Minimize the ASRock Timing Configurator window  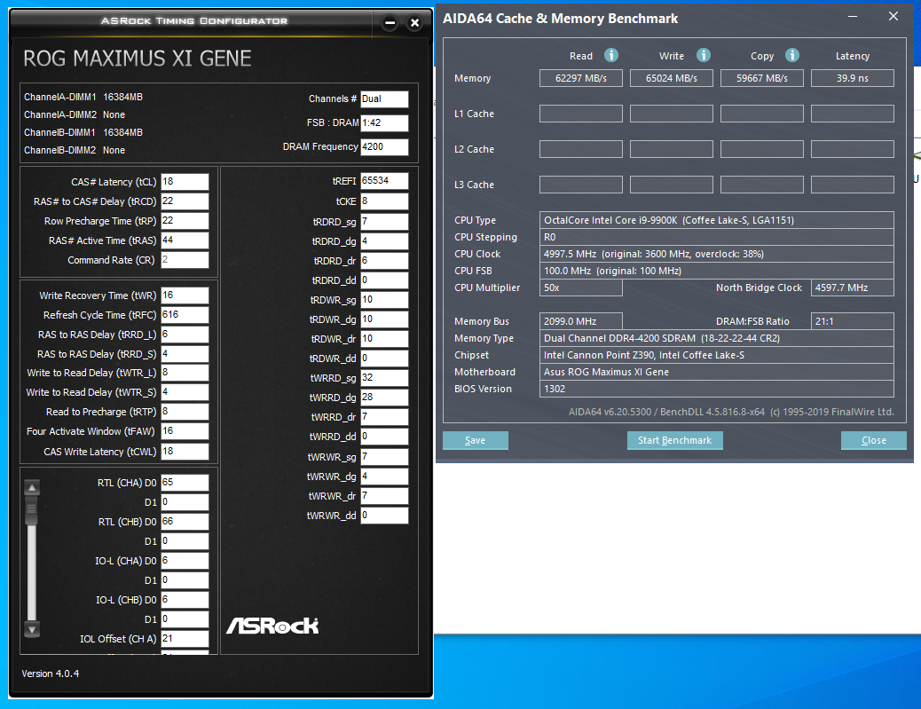pyautogui.click(x=390, y=23)
